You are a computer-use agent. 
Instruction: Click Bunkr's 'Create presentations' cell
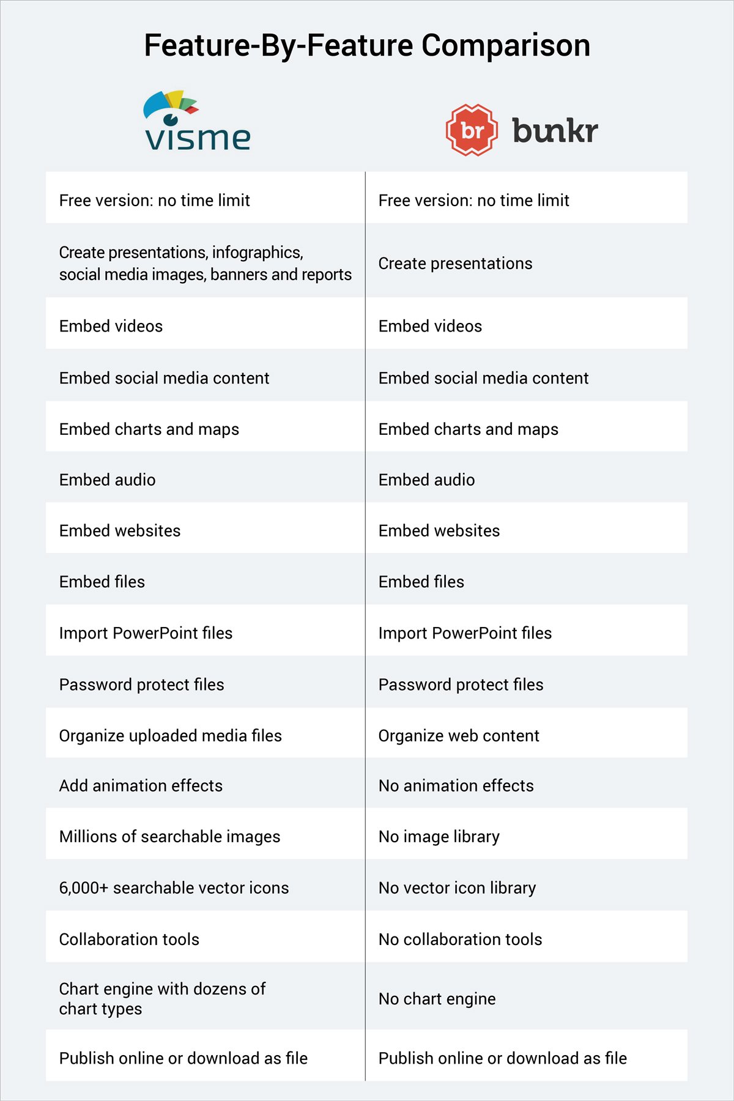tap(527, 261)
